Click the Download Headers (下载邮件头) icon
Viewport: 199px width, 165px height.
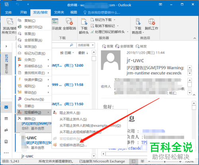pyautogui.click(x=84, y=21)
